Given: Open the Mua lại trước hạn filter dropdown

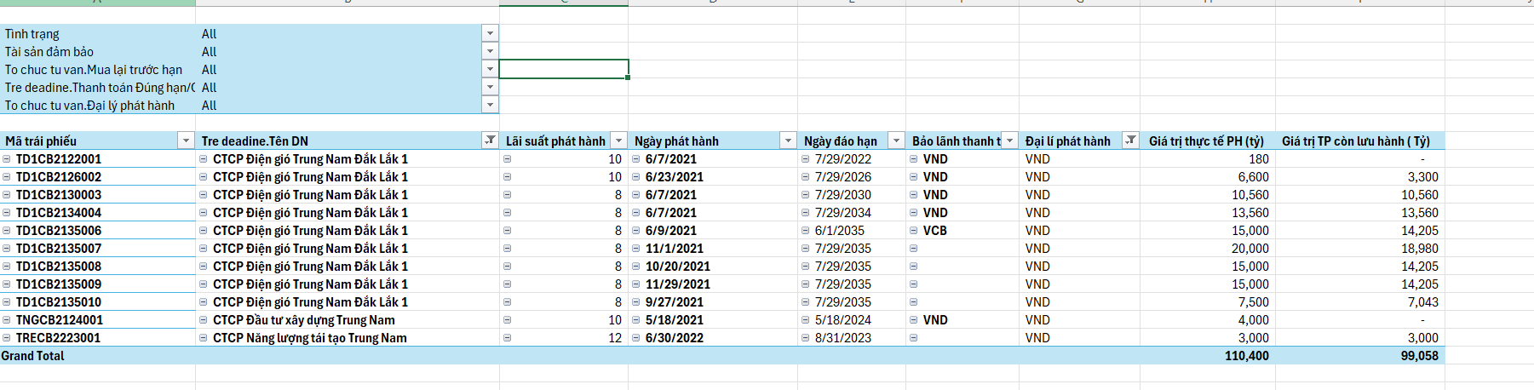Looking at the screenshot, I should (490, 69).
